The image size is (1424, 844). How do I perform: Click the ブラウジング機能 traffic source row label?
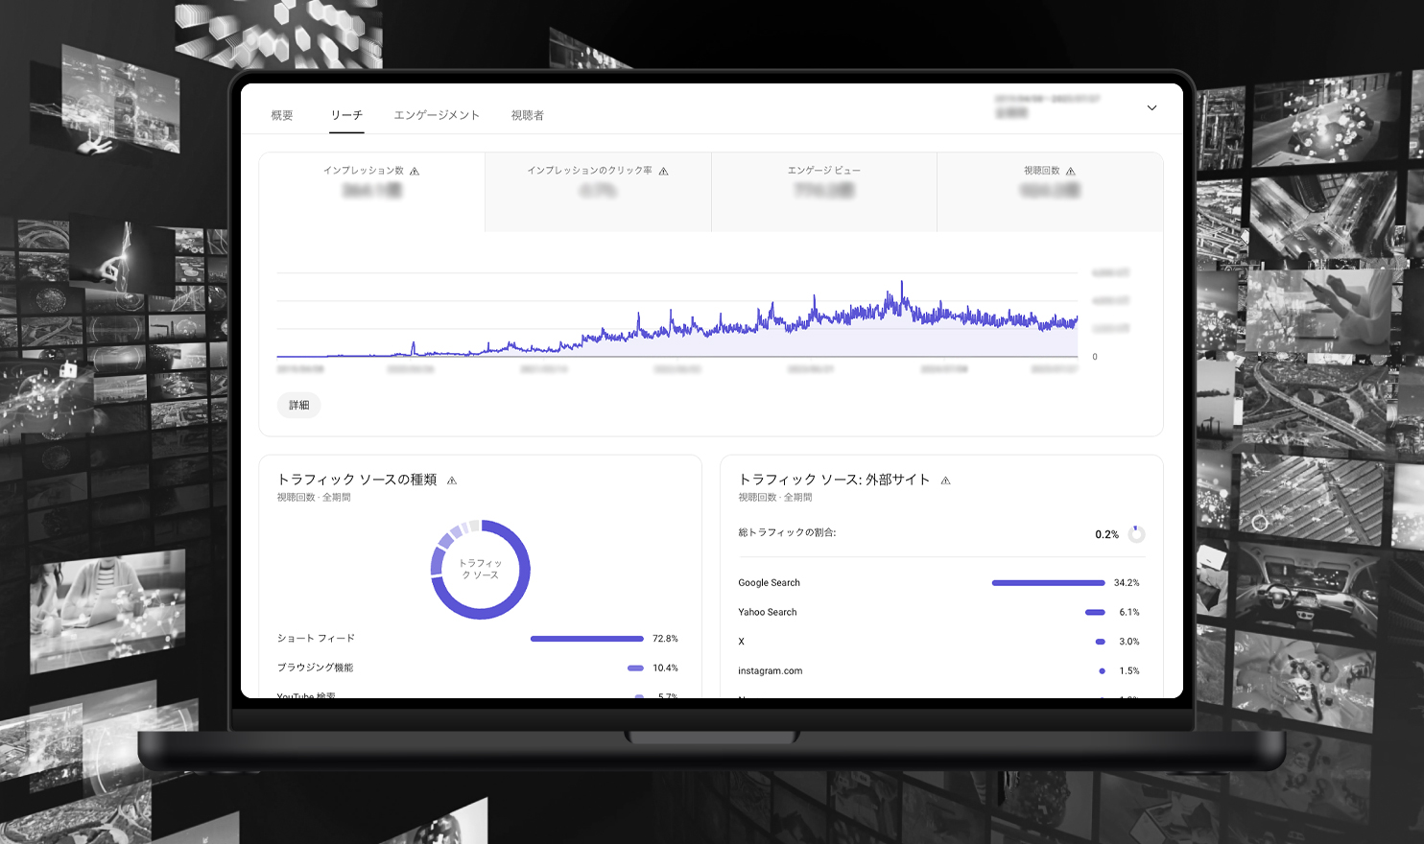[315, 668]
